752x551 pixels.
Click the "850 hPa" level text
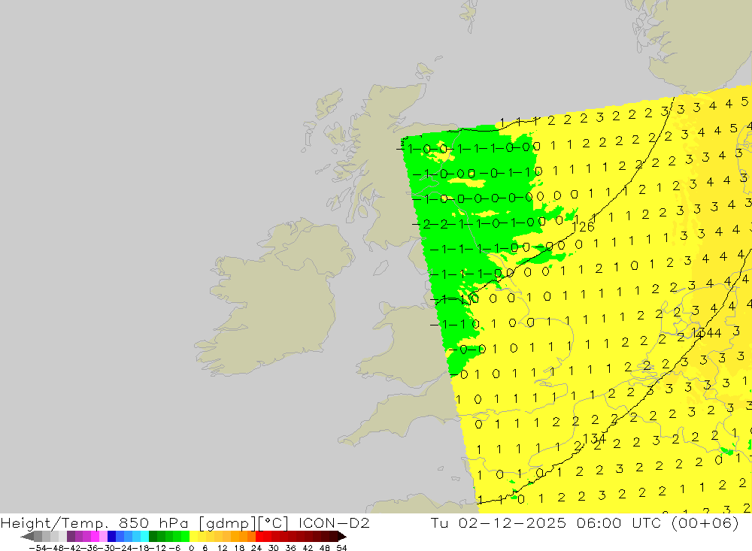click(x=154, y=522)
